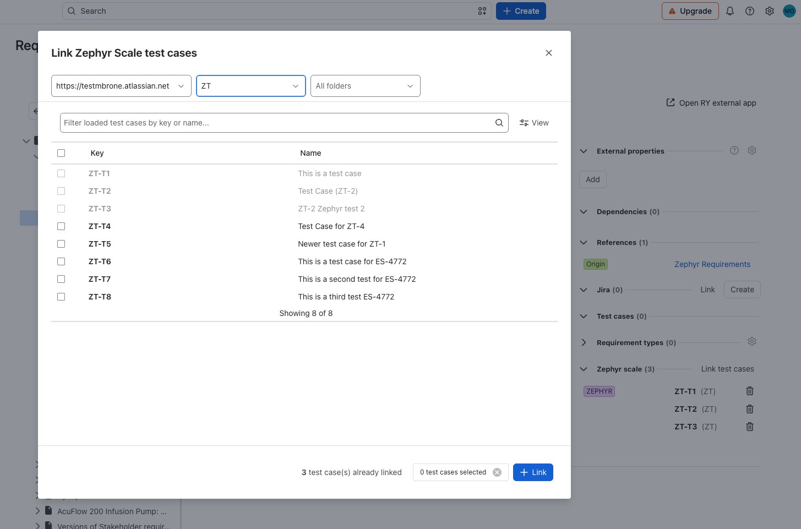Click Open RY external app link
The height and width of the screenshot is (529, 801).
711,103
